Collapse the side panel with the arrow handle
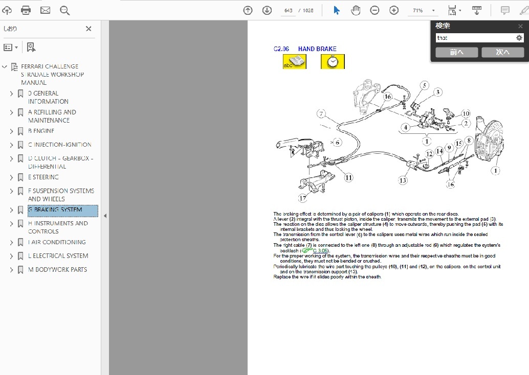529x375 pixels. click(105, 216)
